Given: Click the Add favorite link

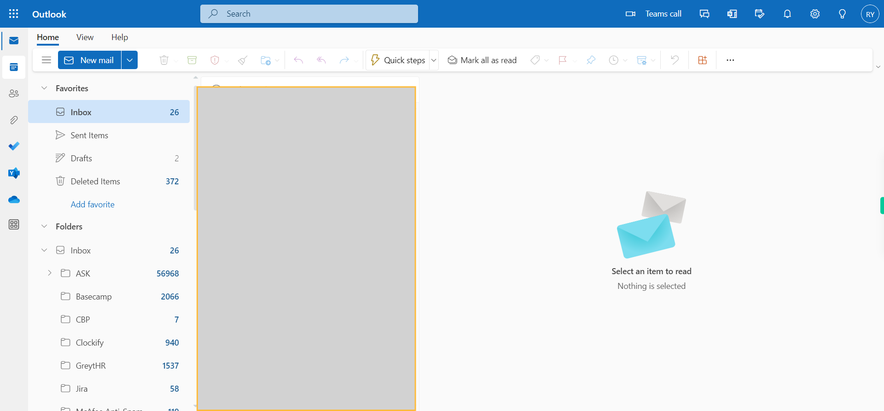Looking at the screenshot, I should point(93,204).
